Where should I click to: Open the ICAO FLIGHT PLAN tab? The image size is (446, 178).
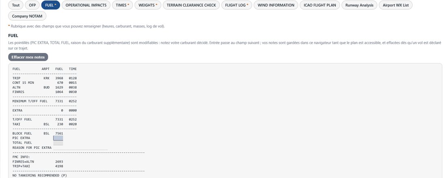[320, 5]
